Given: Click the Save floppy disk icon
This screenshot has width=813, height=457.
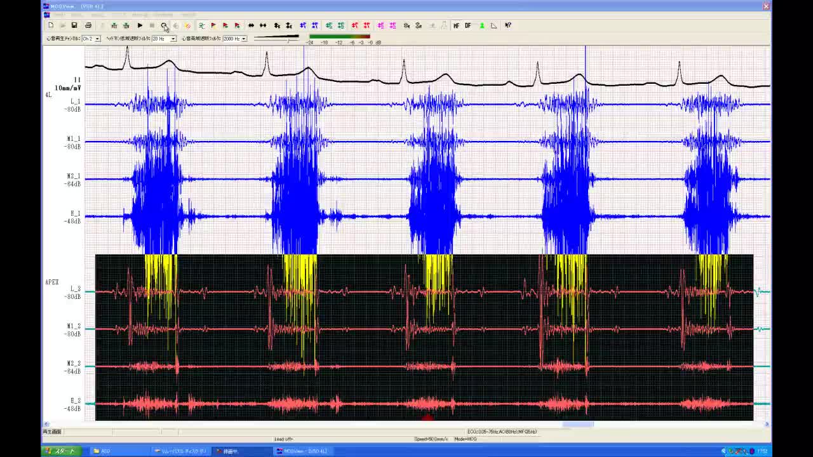Looking at the screenshot, I should (x=74, y=25).
